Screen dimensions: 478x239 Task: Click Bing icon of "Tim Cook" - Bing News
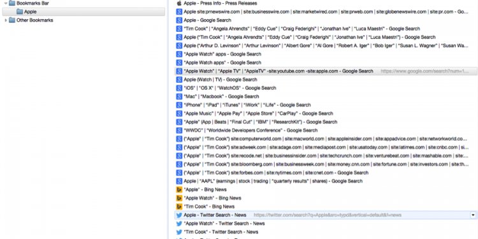(x=179, y=206)
